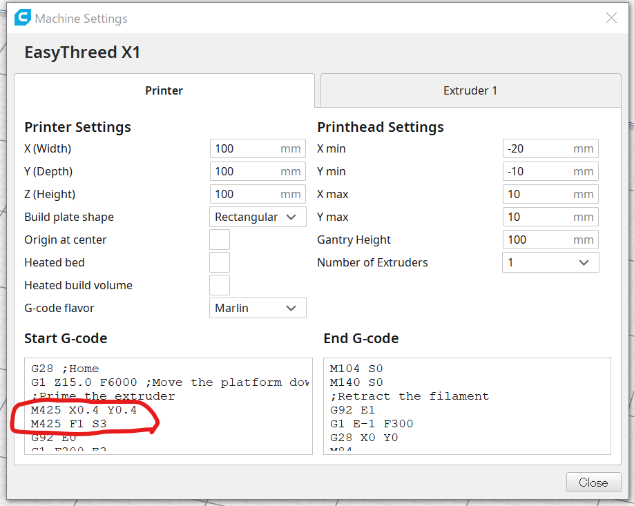Click the Close button
Viewport: 634px width, 506px height.
click(593, 482)
